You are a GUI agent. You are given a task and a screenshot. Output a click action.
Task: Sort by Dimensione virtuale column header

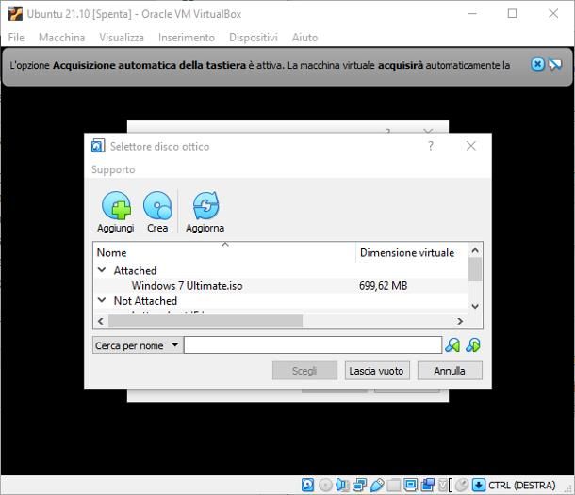click(x=411, y=252)
